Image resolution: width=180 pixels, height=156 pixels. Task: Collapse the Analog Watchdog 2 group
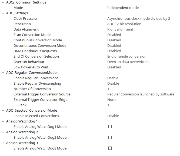(3, 132)
